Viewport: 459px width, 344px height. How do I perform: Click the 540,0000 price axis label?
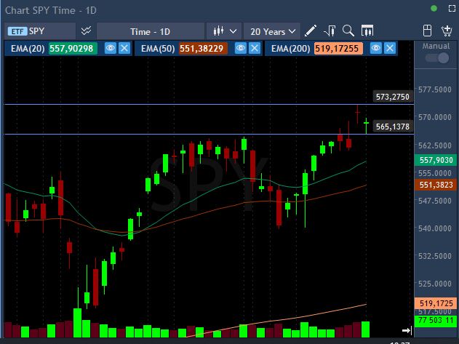(x=435, y=228)
